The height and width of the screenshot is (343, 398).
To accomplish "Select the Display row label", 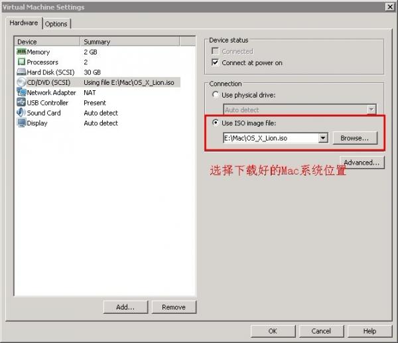I will tap(37, 123).
